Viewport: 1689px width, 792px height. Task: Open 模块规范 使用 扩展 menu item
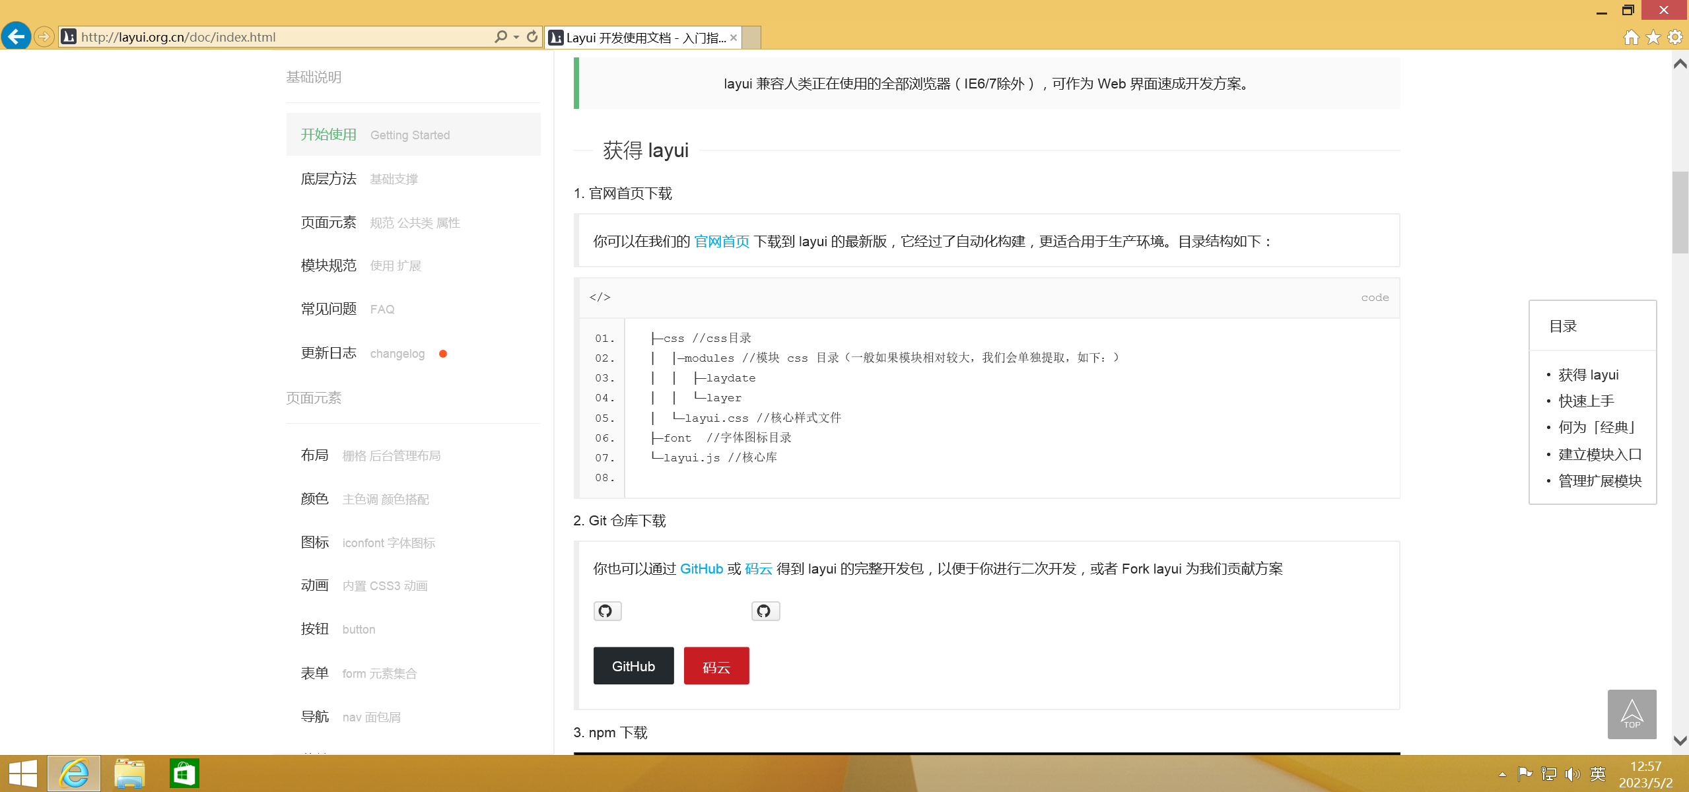(x=413, y=265)
